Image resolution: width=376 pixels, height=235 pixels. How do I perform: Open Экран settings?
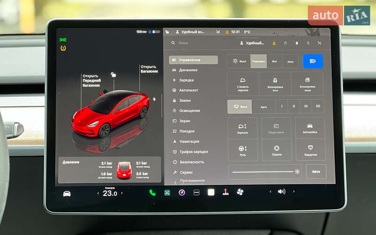click(181, 121)
